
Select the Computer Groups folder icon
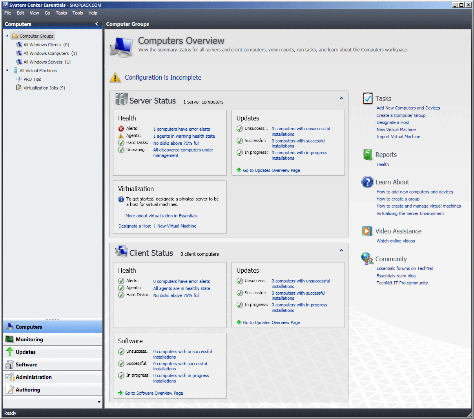[x=15, y=36]
